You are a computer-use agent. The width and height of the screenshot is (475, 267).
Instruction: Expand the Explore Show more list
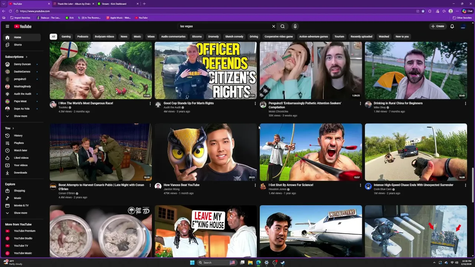[20, 213]
